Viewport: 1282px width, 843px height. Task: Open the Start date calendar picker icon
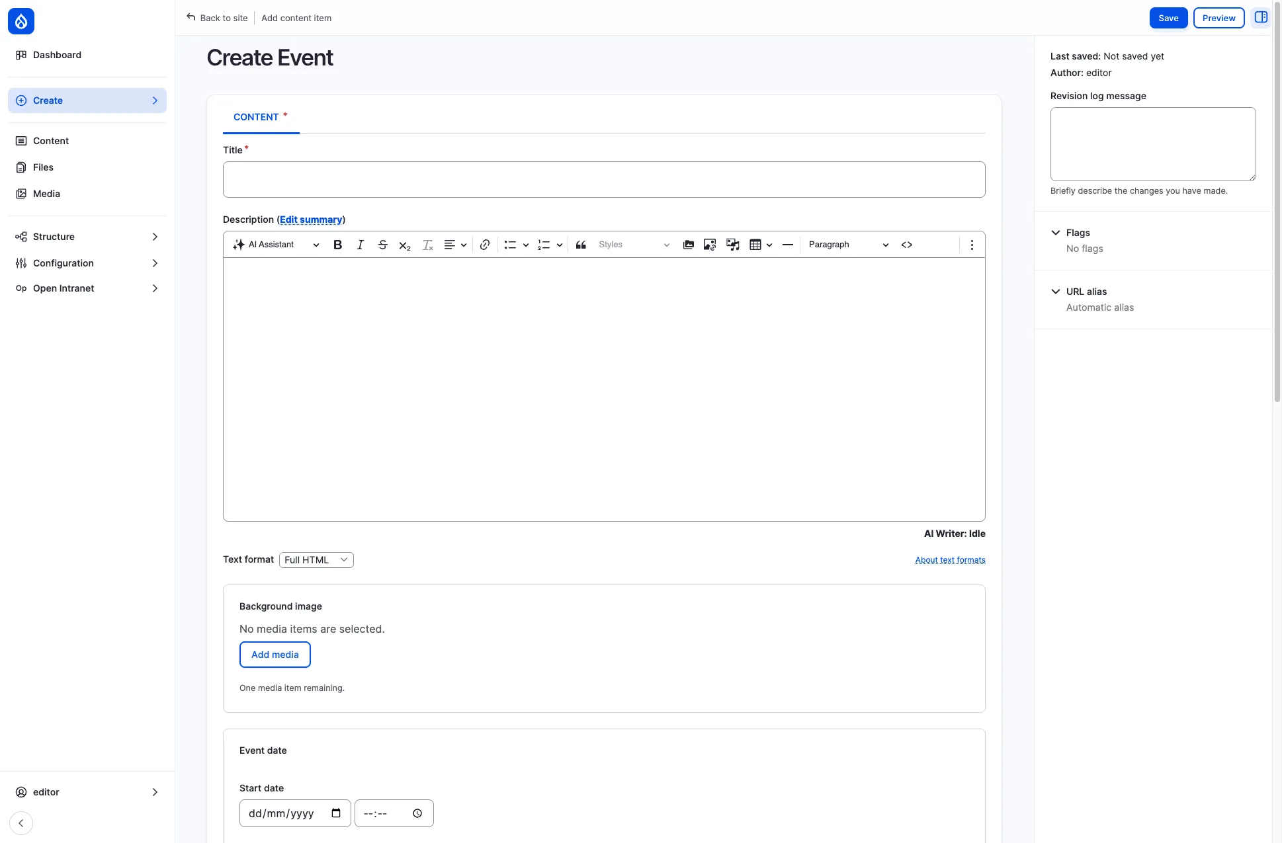[x=336, y=813]
